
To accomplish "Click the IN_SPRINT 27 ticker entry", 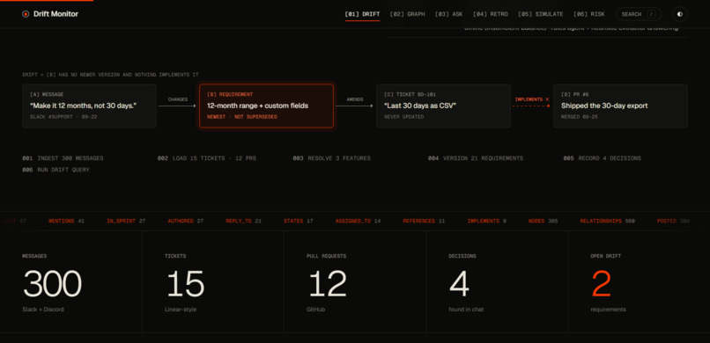I will [x=126, y=221].
